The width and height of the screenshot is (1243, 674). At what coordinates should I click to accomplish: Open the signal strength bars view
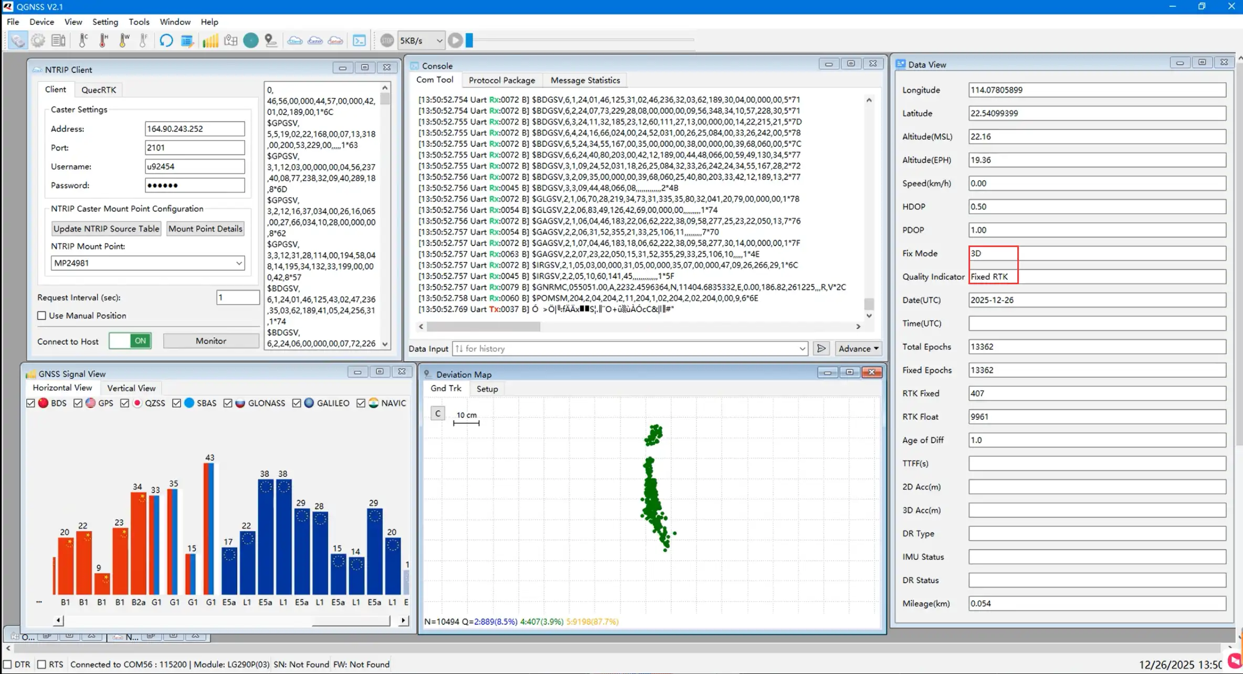[210, 40]
